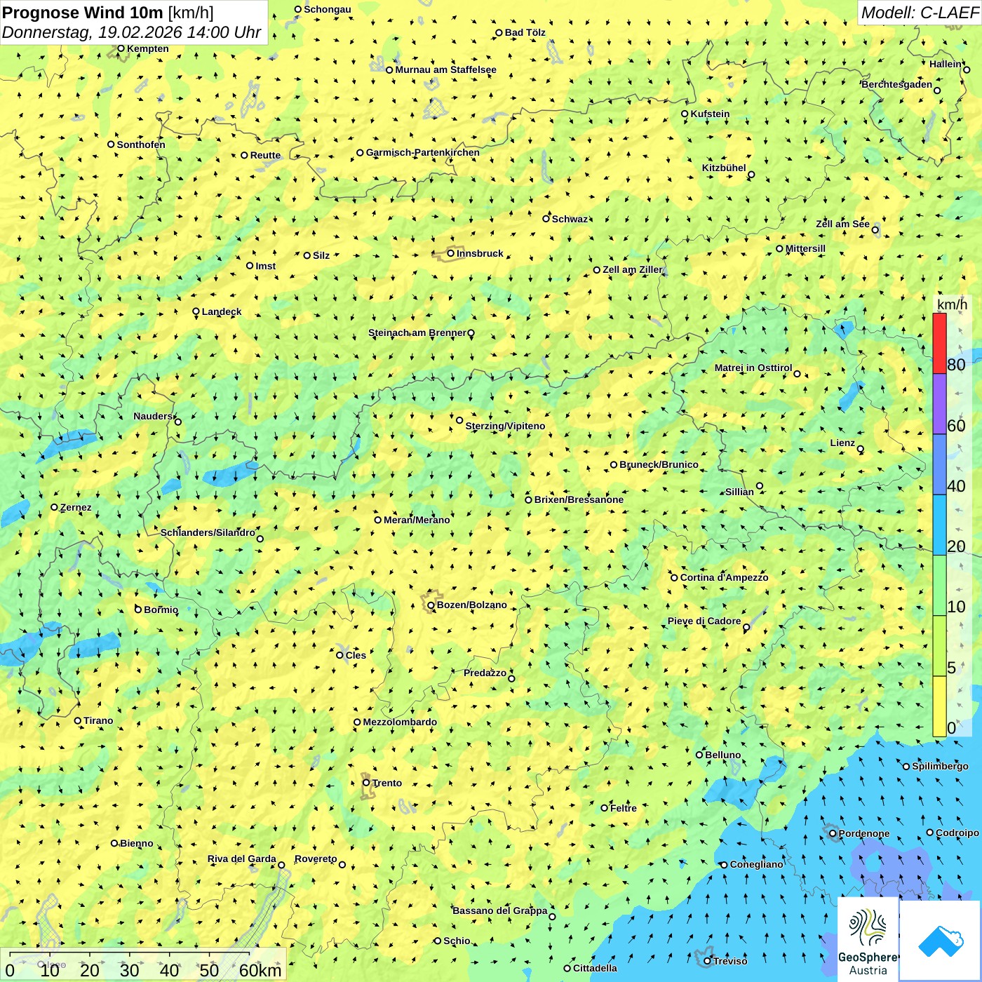This screenshot has height=982, width=982.
Task: Click the 'Sillian' label
Action: coord(739,492)
